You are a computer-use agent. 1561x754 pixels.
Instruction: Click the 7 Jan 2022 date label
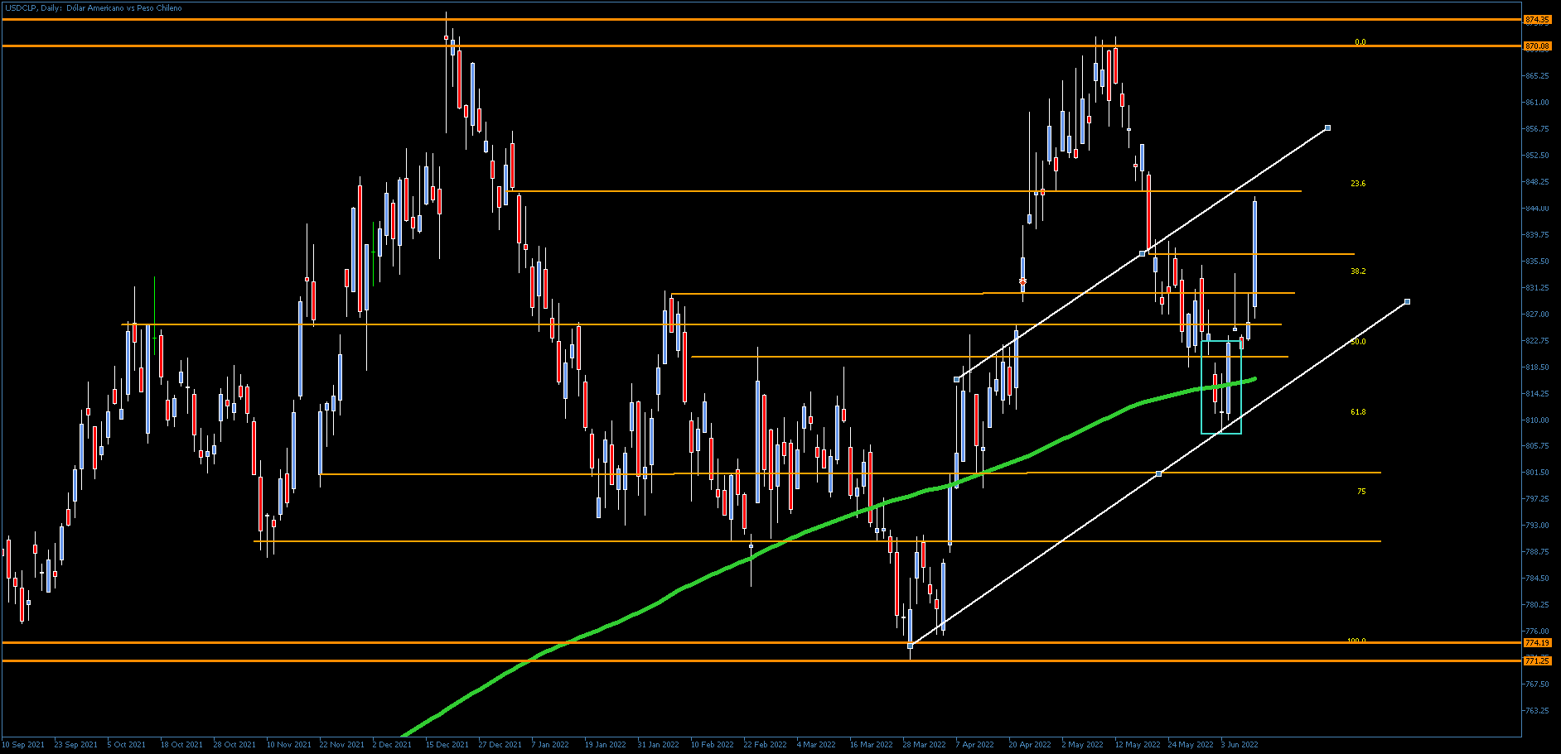coord(550,745)
